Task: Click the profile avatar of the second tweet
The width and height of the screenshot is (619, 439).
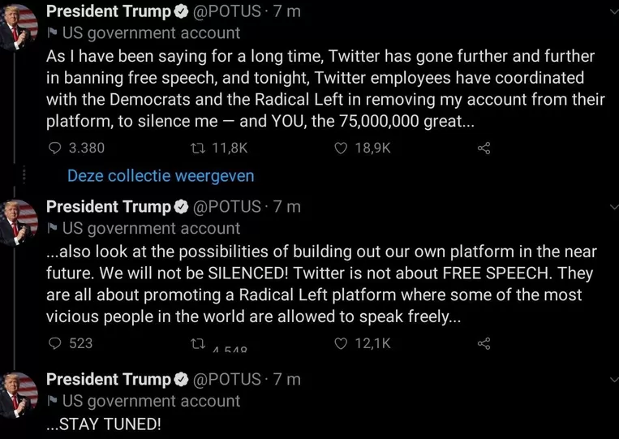Action: tap(19, 221)
